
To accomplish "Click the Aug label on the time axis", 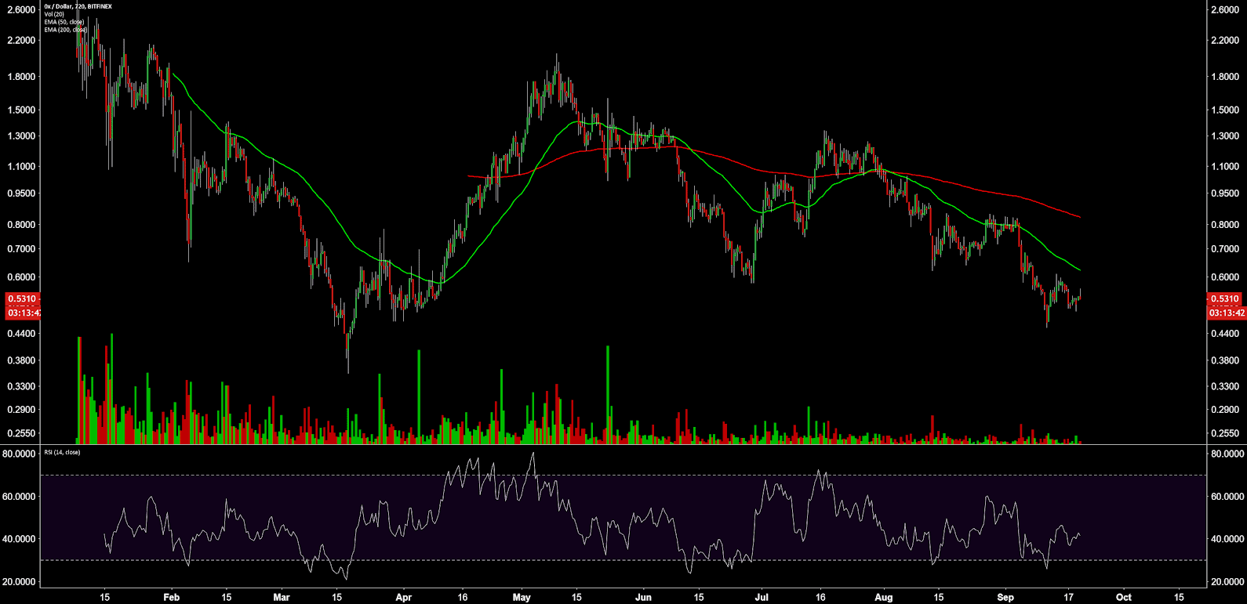I will [883, 597].
